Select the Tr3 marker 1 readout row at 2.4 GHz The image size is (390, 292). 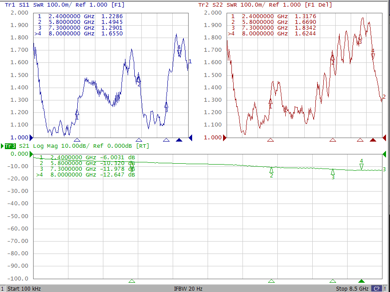(x=87, y=157)
